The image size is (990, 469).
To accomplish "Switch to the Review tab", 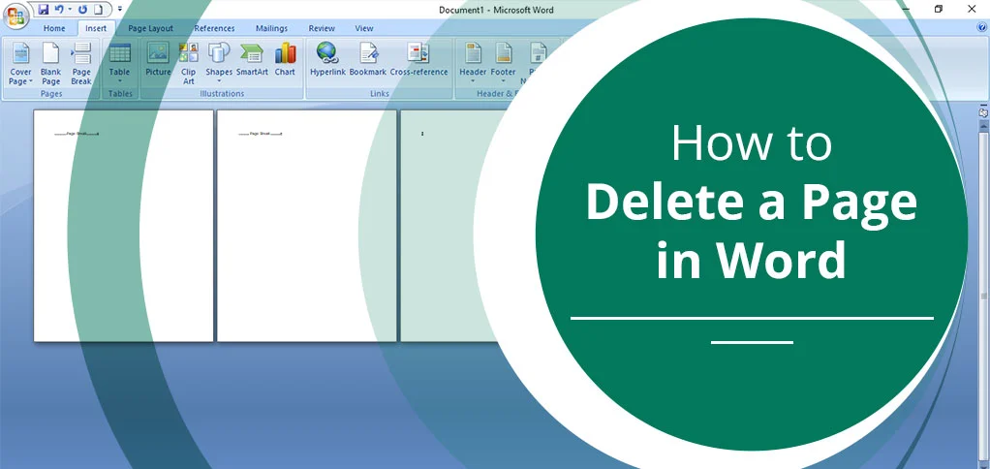I will pyautogui.click(x=322, y=28).
